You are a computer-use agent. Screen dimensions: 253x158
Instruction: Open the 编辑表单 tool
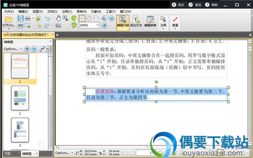pyautogui.click(x=150, y=21)
